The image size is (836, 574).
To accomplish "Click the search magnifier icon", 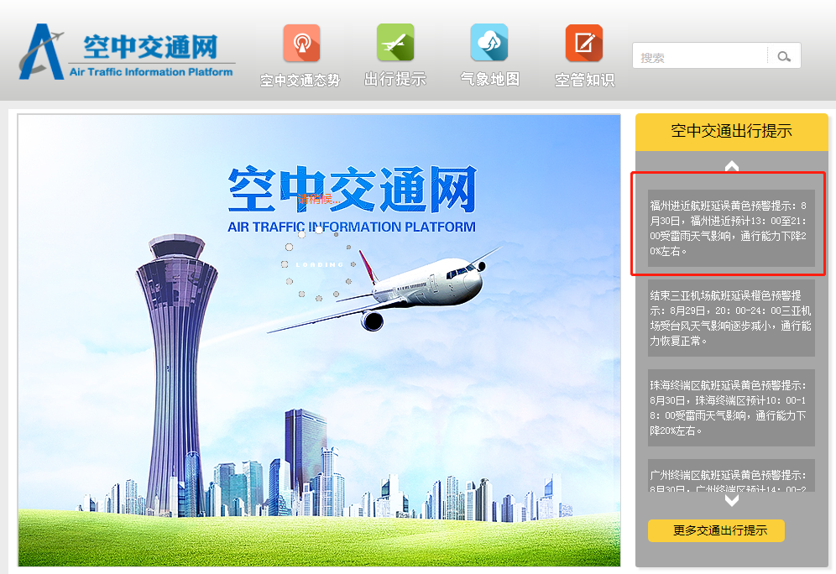I will pyautogui.click(x=784, y=56).
